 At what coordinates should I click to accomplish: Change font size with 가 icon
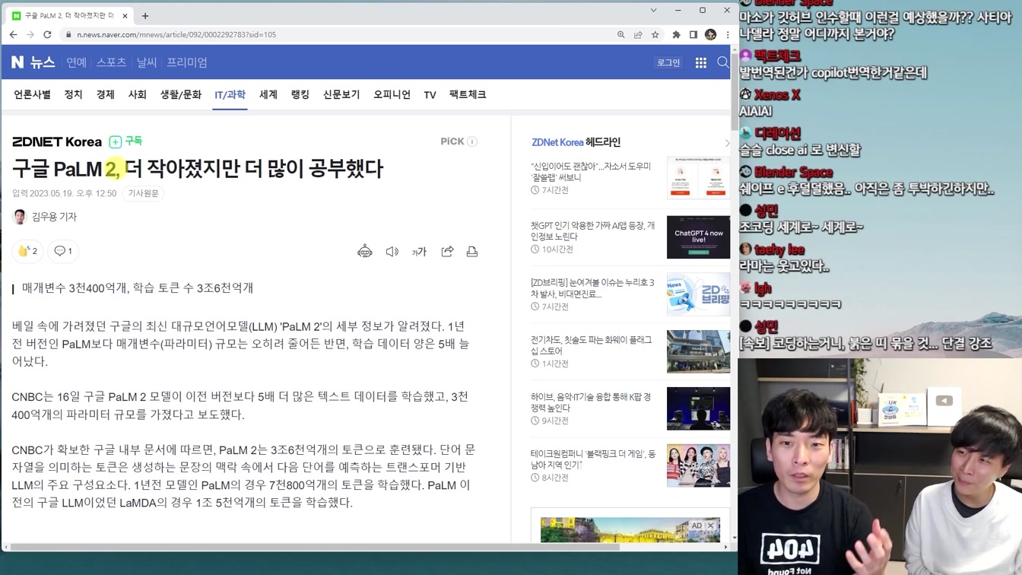click(419, 251)
